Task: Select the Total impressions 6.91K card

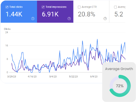Action: point(55,11)
